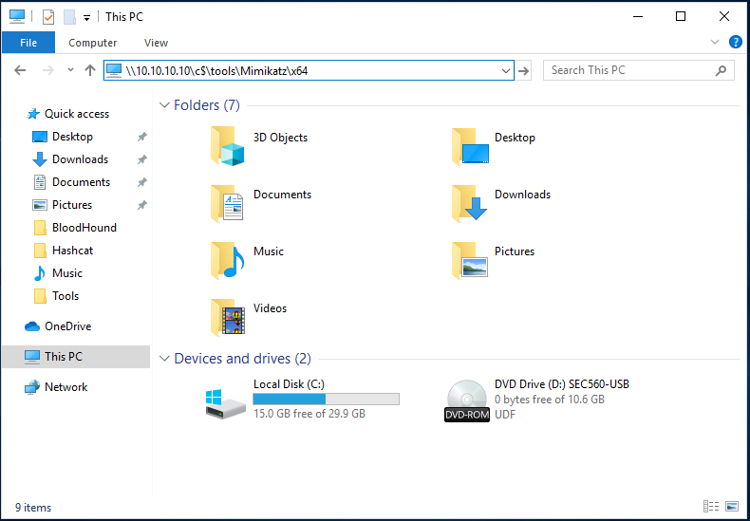
Task: Open Downloads in Quick access list
Action: point(80,159)
